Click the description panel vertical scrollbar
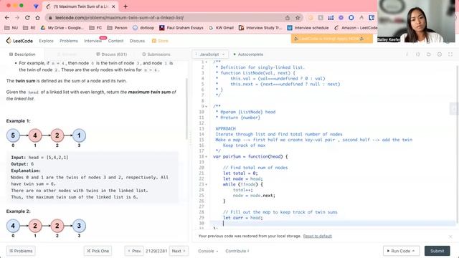This screenshot has width=459, height=258. (186, 109)
